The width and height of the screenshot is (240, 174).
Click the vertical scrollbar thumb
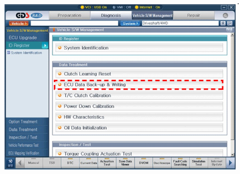[232, 88]
